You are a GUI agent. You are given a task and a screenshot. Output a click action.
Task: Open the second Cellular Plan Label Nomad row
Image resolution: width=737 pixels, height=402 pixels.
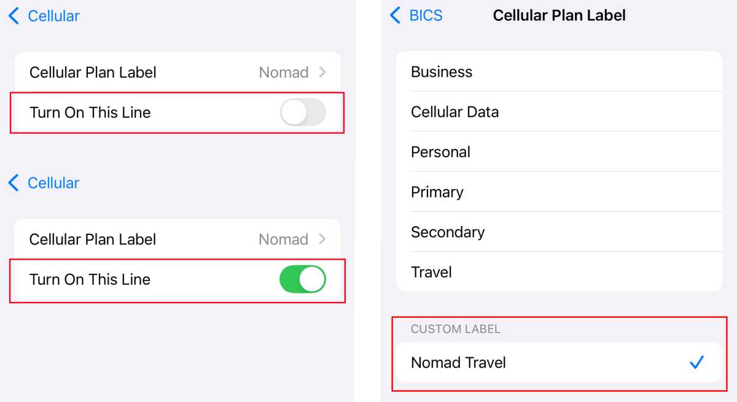[176, 239]
